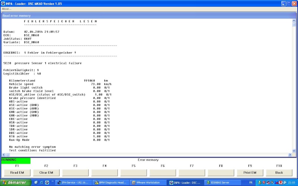Click the DBC-active row
Viewport: 298px width, 186px height.
(59, 133)
